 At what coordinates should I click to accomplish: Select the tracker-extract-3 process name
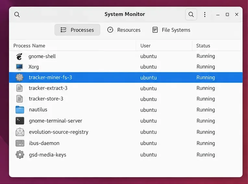(x=48, y=88)
